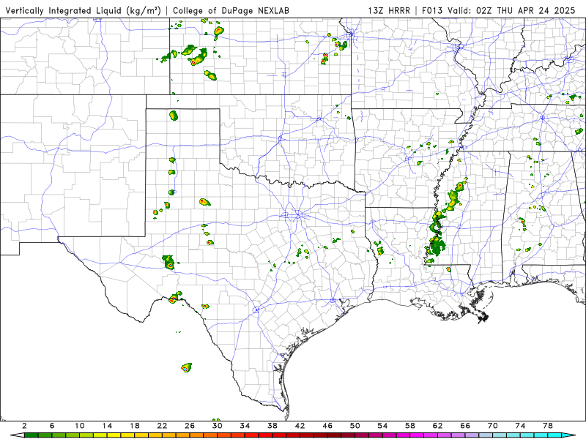
Task: Click legend label "42"
Action: (300, 426)
